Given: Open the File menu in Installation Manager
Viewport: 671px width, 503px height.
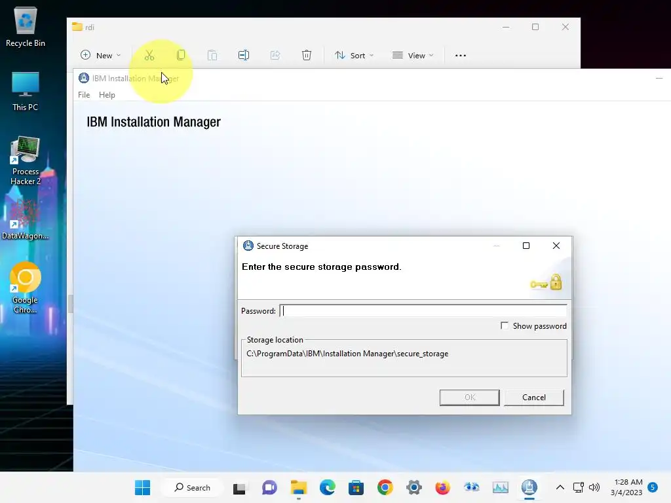Looking at the screenshot, I should (84, 94).
